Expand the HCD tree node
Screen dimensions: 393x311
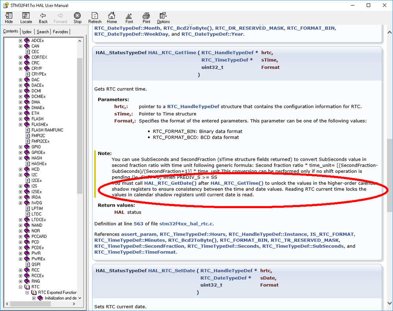20,169
